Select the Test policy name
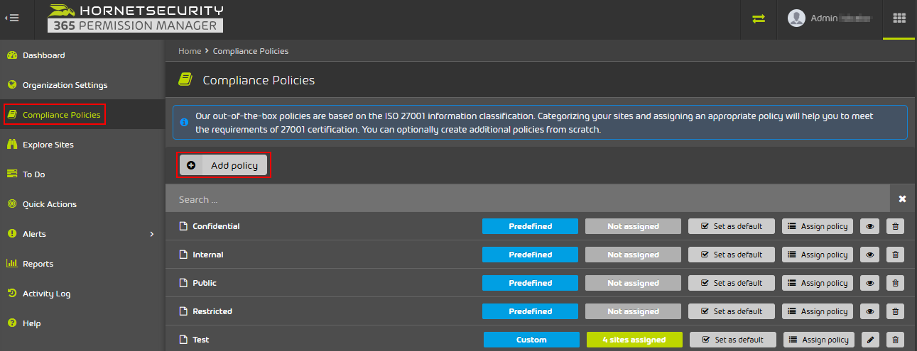This screenshot has height=351, width=917. click(201, 340)
